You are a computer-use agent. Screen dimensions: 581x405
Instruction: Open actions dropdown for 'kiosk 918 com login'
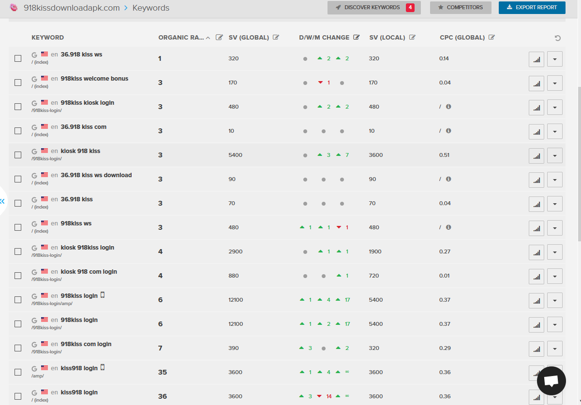point(554,276)
